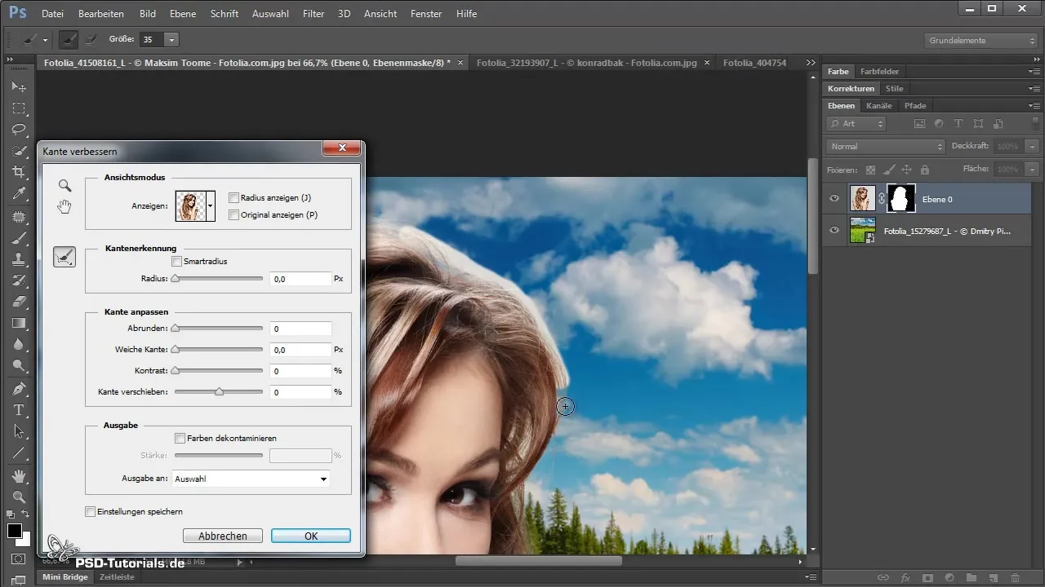The image size is (1045, 587).
Task: Click the Abbrechen button
Action: click(223, 536)
